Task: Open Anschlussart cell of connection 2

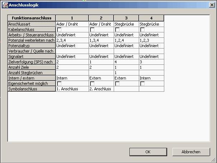Action: pos(101,24)
